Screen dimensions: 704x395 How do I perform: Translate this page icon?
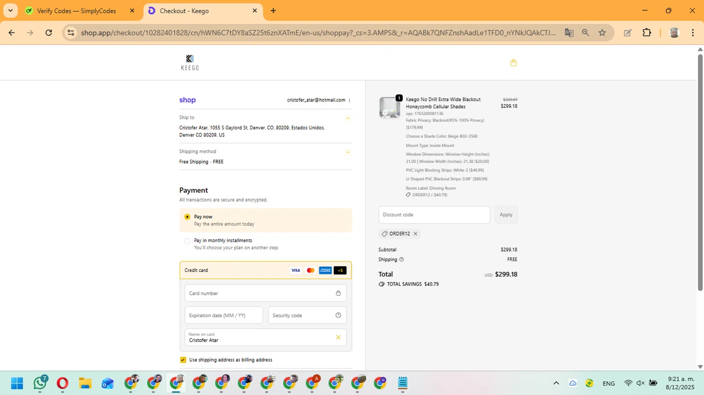pyautogui.click(x=569, y=33)
